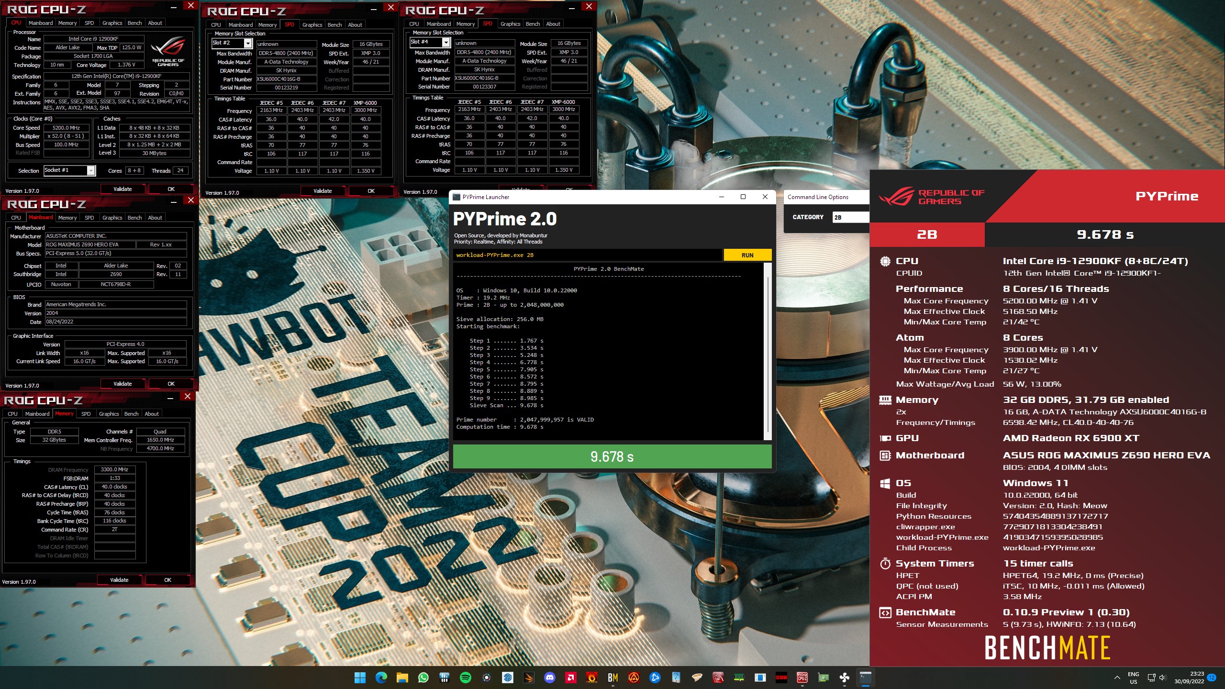Screen dimensions: 1225x689
Task: Open Bench tab in top-left CPU-Z window
Action: tap(134, 23)
